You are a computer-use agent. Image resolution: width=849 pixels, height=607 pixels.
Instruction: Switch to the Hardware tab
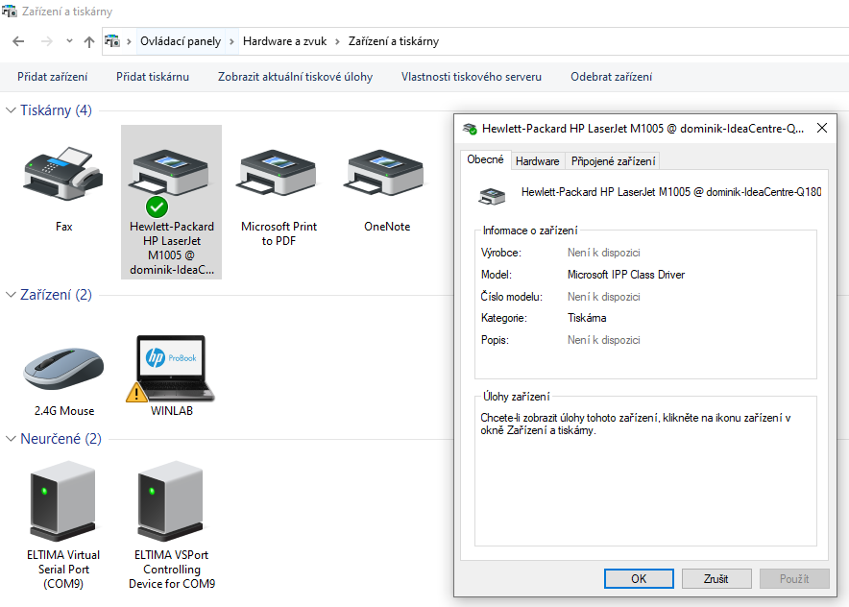(537, 160)
